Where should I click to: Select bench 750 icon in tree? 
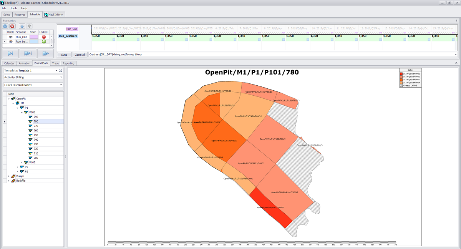(30, 135)
